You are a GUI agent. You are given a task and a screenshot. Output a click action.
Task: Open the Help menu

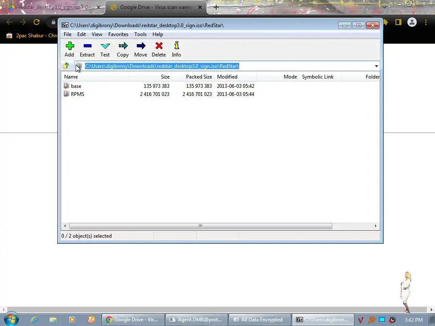[158, 34]
